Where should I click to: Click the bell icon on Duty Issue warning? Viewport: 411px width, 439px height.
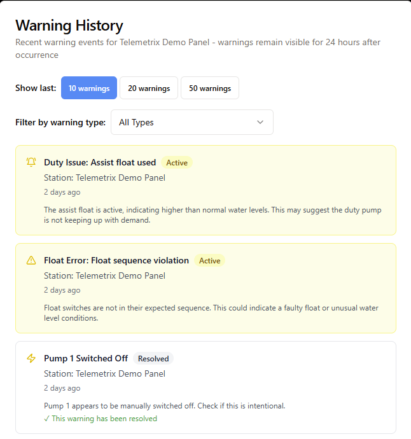click(31, 162)
